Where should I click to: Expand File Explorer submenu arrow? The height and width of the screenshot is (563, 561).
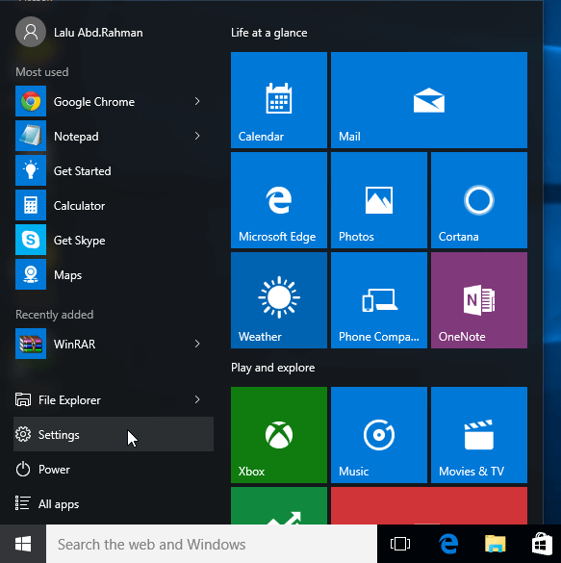pyautogui.click(x=197, y=399)
